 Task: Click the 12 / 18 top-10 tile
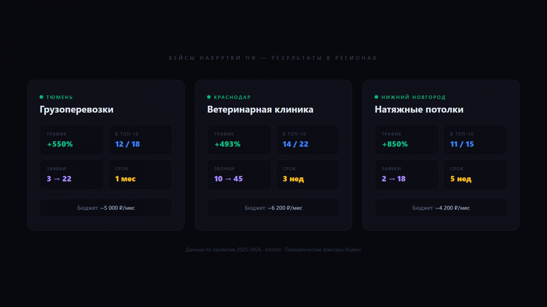[x=140, y=140]
